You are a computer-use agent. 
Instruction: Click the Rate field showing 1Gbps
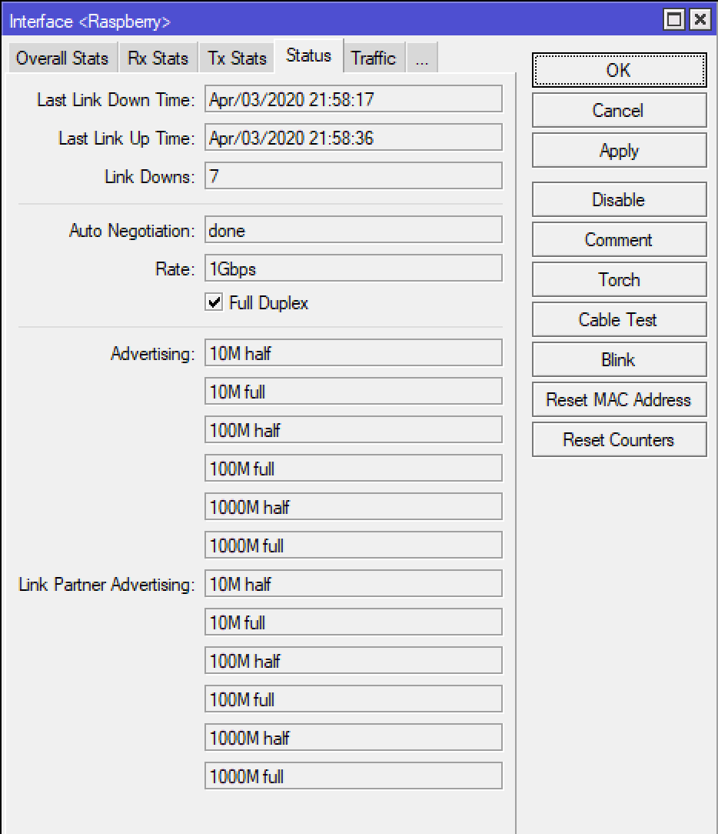coord(354,268)
